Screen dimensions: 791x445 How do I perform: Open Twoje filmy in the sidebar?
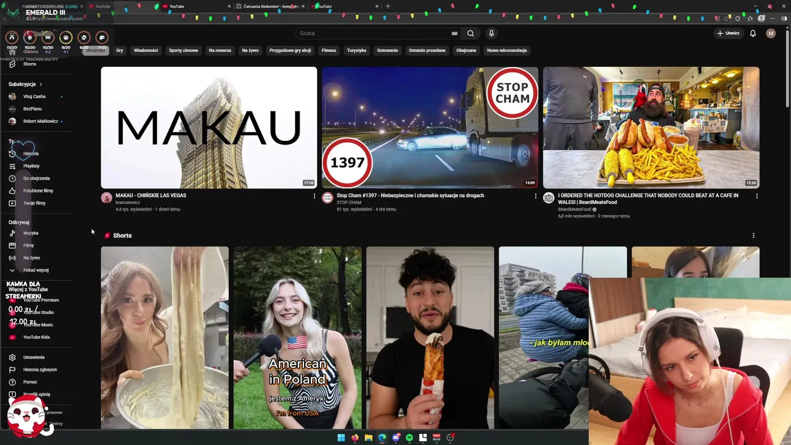pyautogui.click(x=34, y=203)
